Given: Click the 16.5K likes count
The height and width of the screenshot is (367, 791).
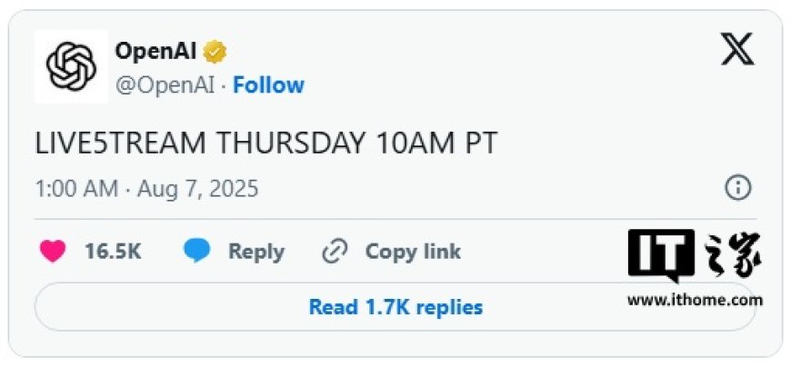Looking at the screenshot, I should tap(113, 252).
